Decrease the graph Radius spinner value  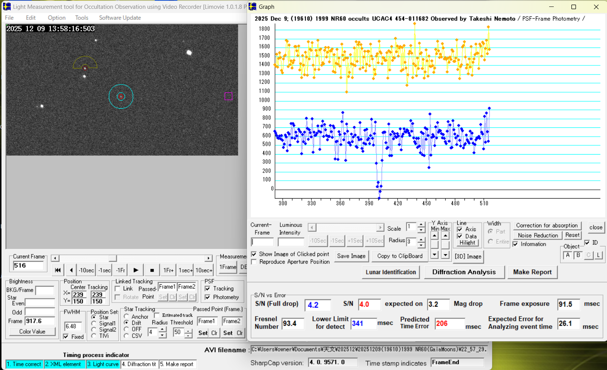pos(421,244)
